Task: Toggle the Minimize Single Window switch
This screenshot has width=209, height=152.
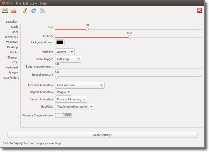Action: 63,115
